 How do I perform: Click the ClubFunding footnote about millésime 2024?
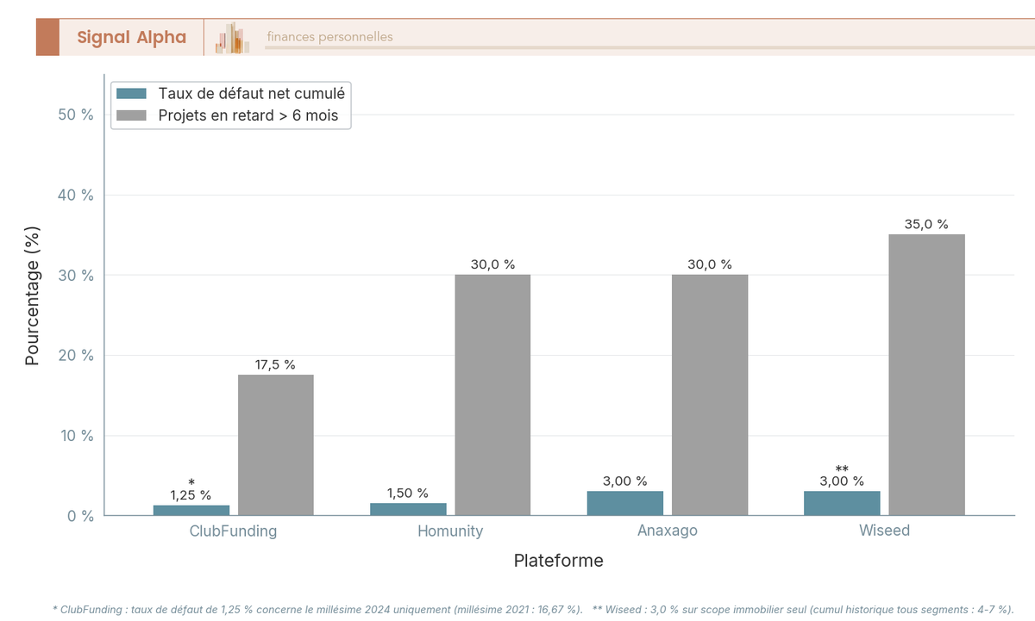pyautogui.click(x=317, y=609)
